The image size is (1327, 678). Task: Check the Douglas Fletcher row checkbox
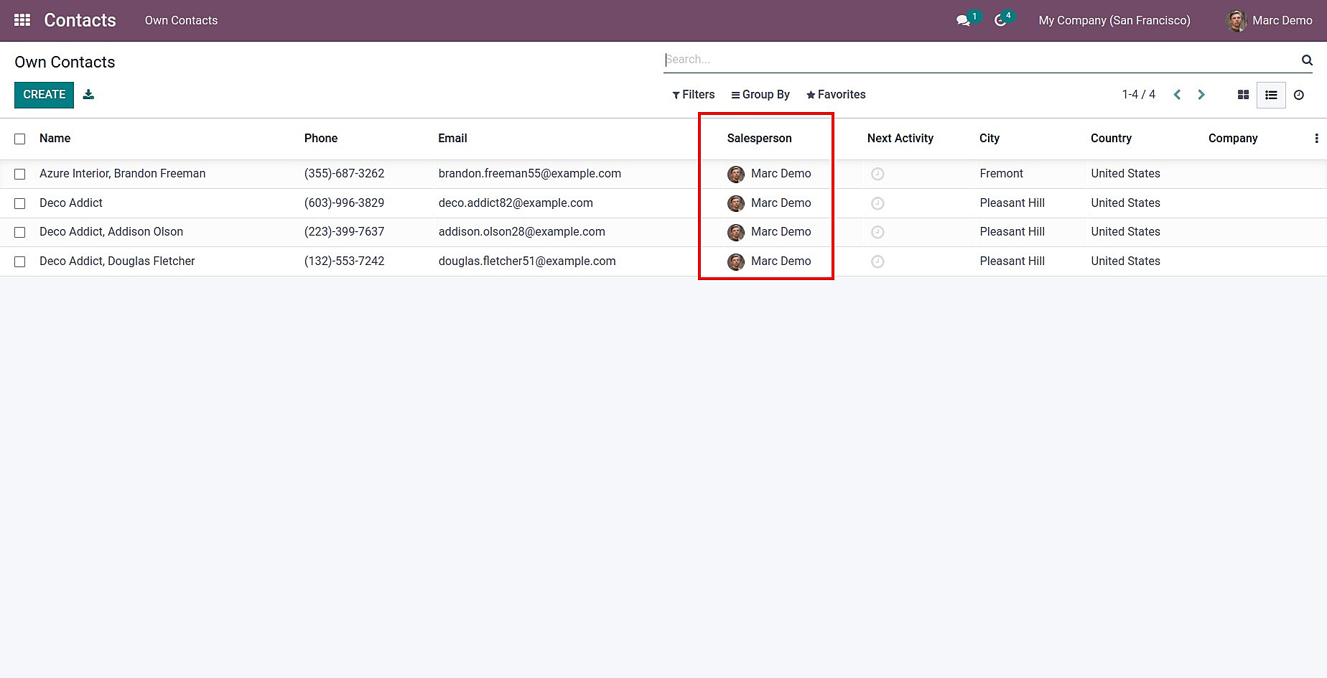(x=20, y=261)
